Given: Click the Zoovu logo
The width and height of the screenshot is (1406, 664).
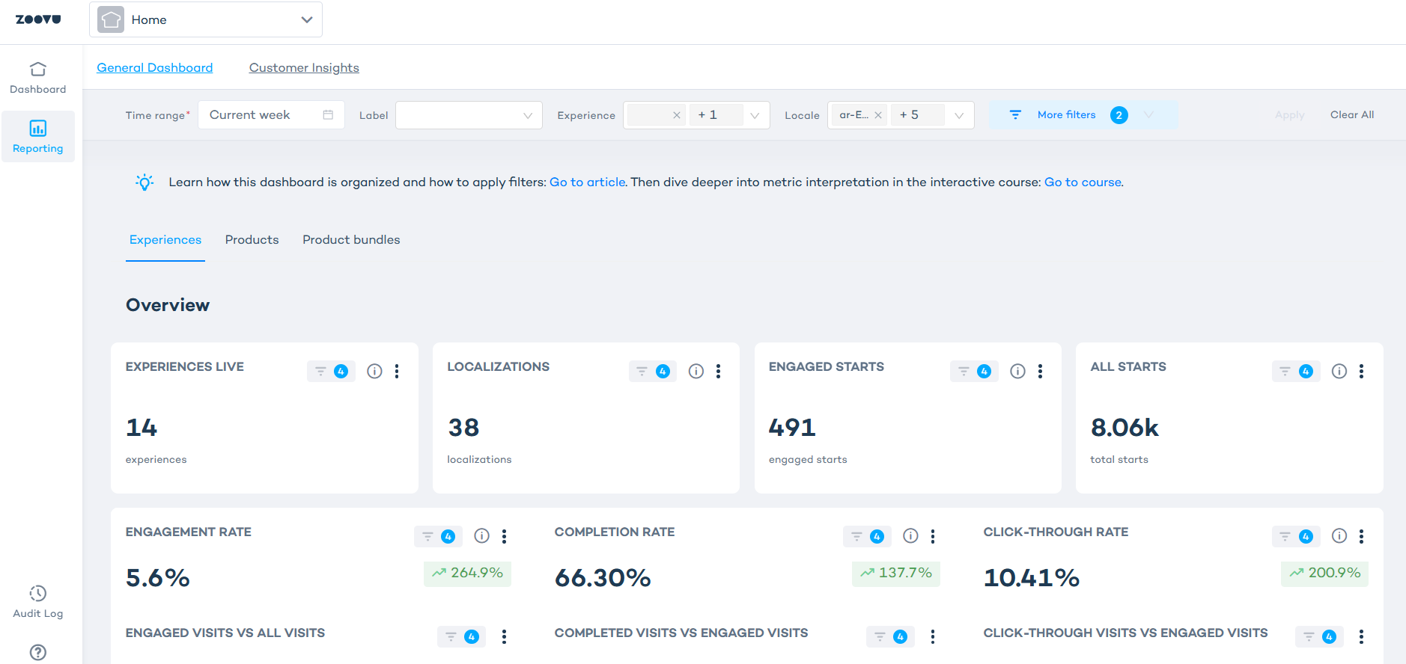Looking at the screenshot, I should click(38, 19).
